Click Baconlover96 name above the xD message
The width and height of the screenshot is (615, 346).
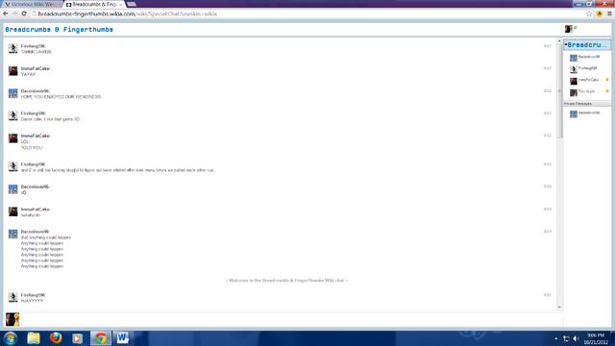click(36, 186)
